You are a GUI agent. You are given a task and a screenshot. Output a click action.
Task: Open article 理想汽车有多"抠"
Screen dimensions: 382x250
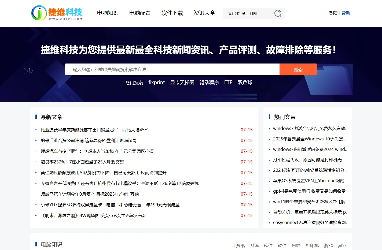pyautogui.click(x=97, y=151)
